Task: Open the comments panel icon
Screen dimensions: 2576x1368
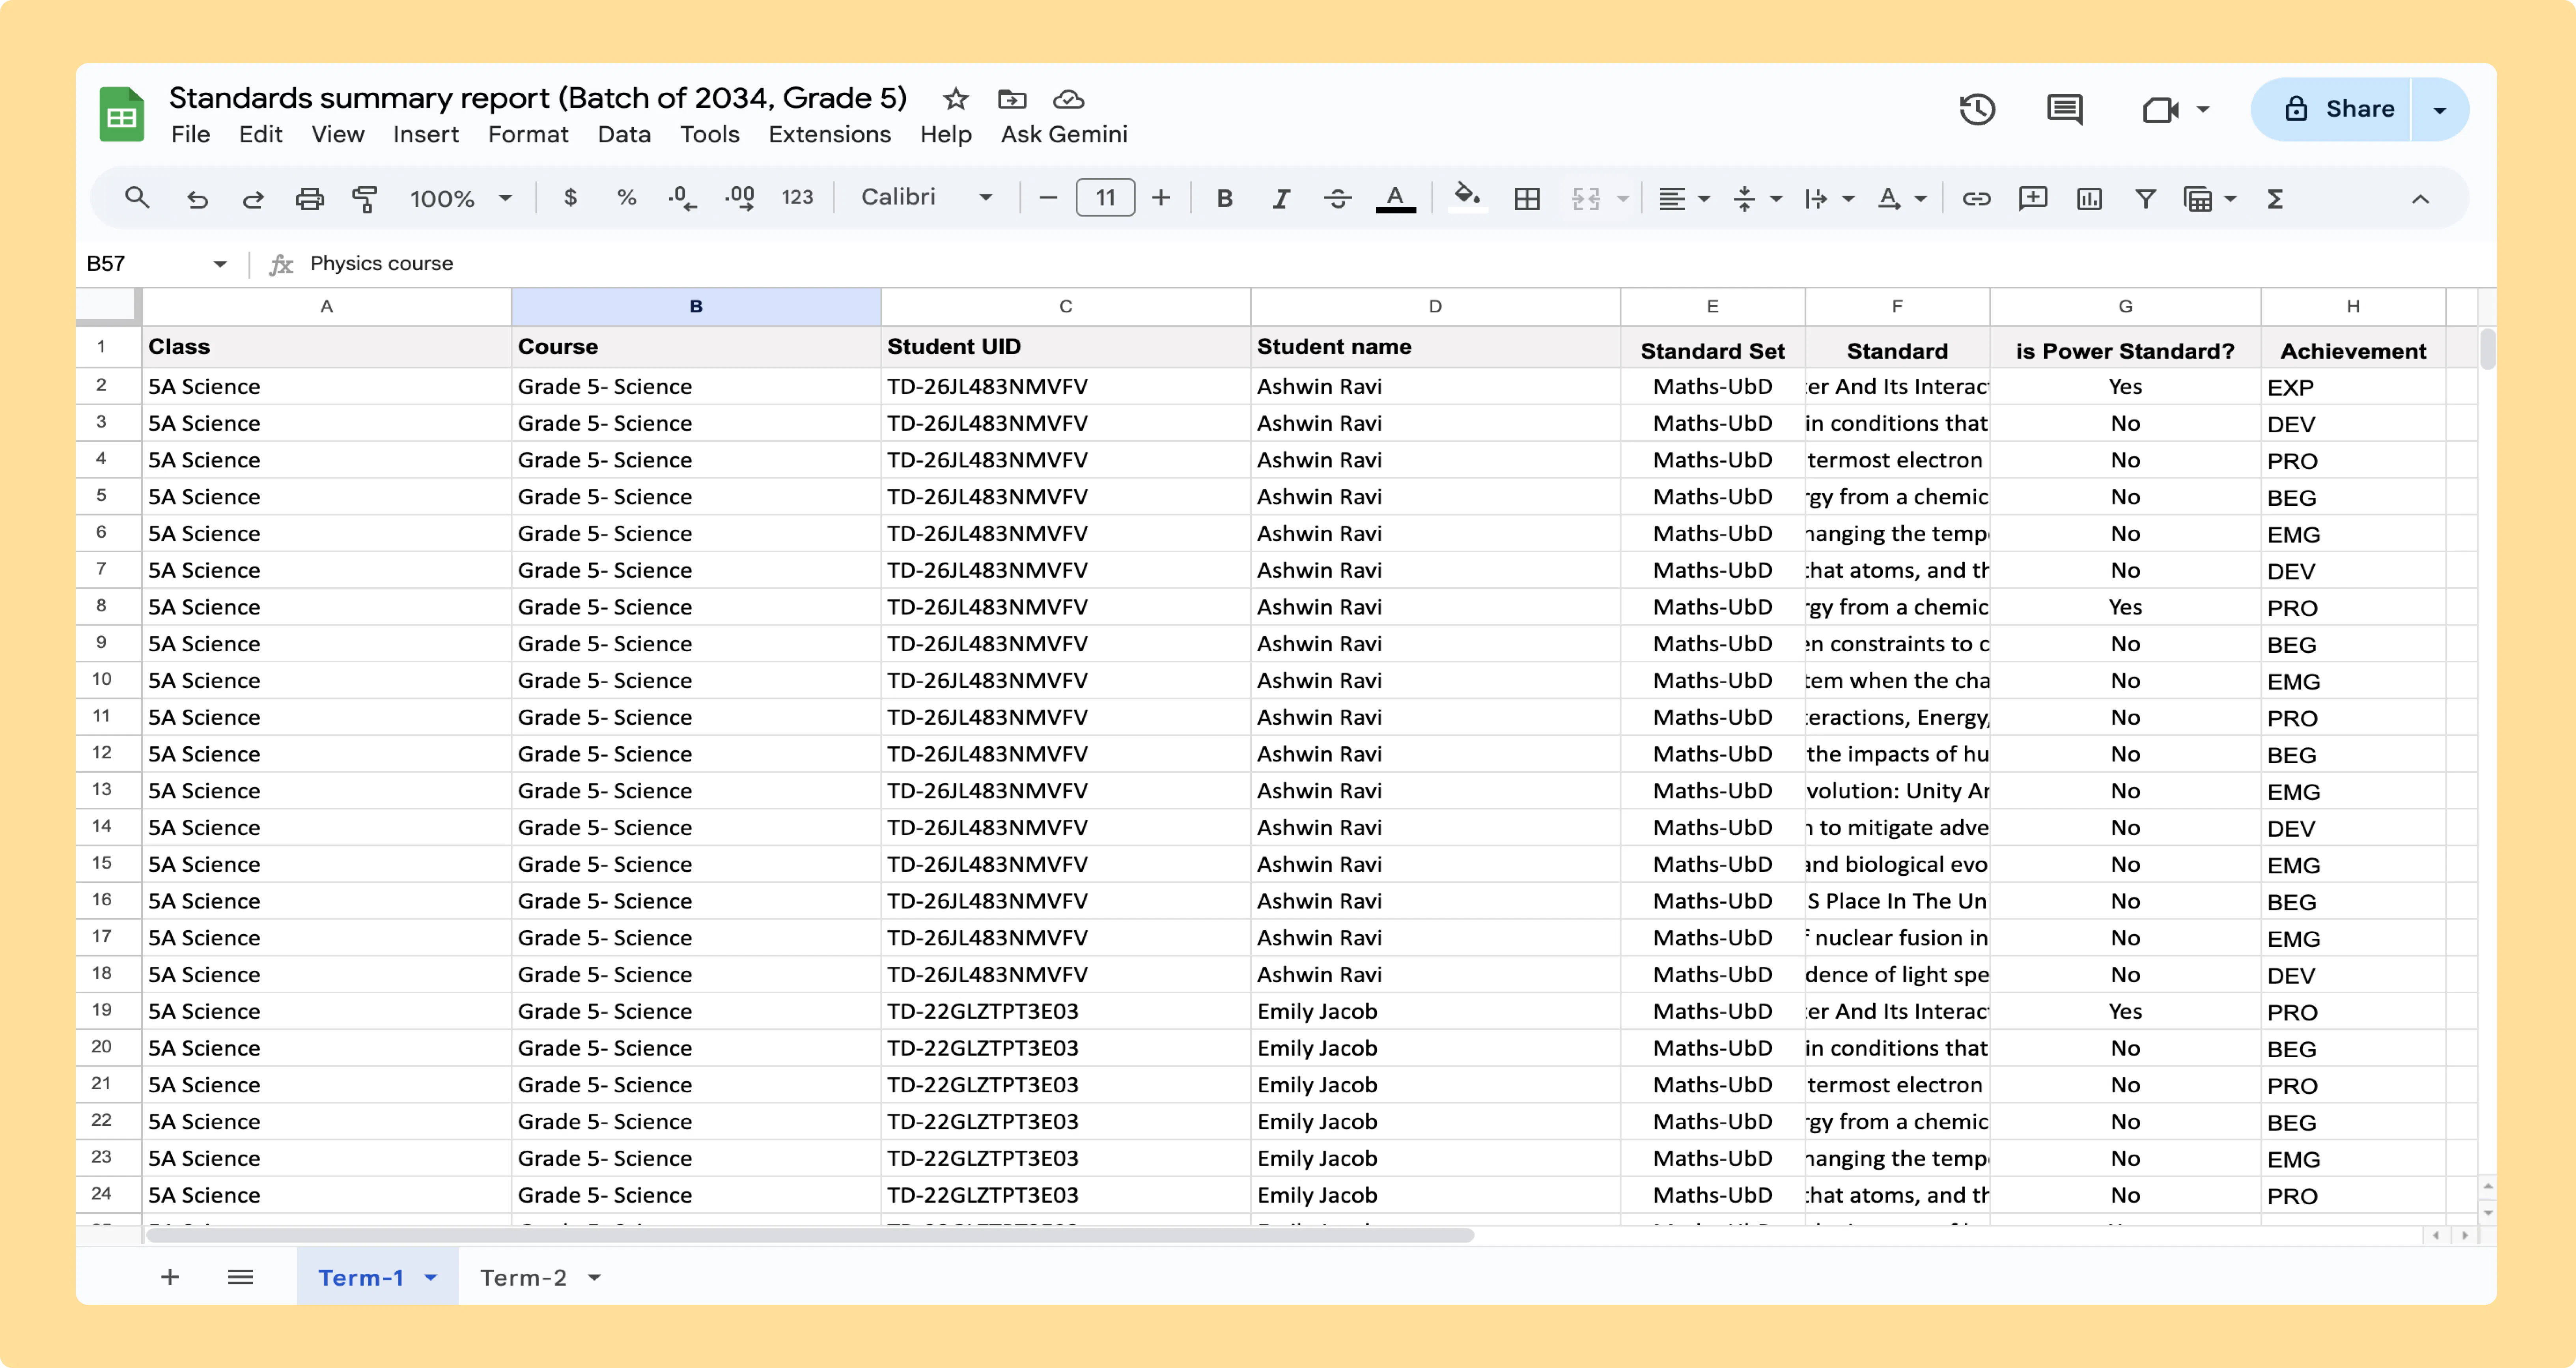Action: point(2064,109)
